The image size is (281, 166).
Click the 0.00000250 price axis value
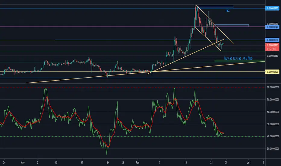[273, 24]
